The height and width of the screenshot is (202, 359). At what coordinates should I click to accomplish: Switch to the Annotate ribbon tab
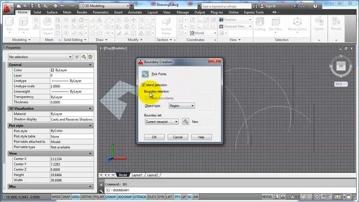[x=135, y=12]
